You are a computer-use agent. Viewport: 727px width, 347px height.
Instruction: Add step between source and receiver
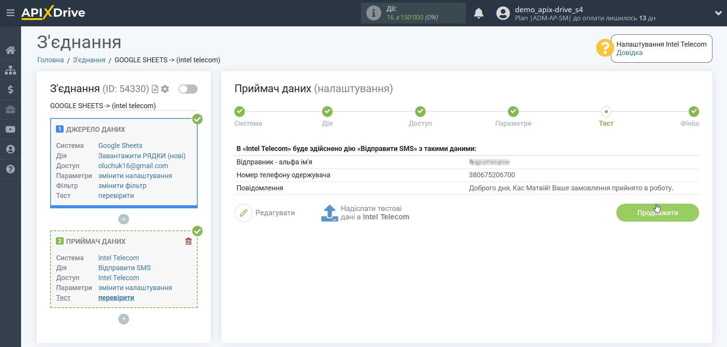coord(124,219)
